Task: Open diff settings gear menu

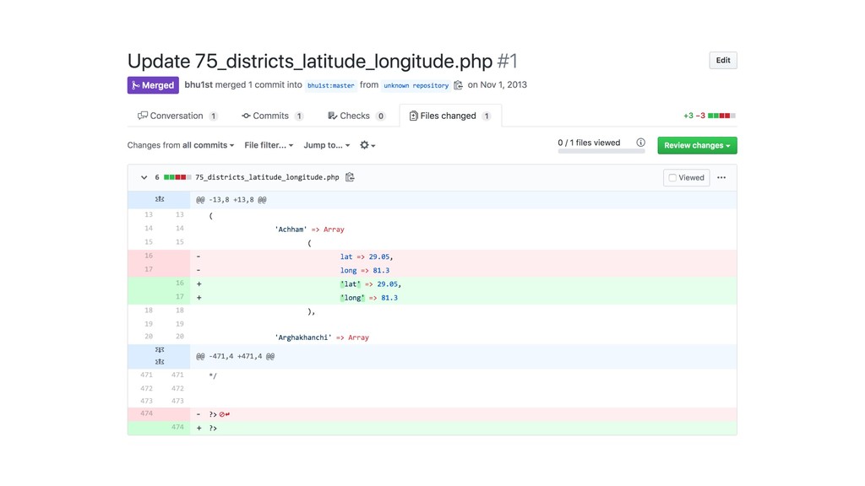Action: tap(367, 145)
